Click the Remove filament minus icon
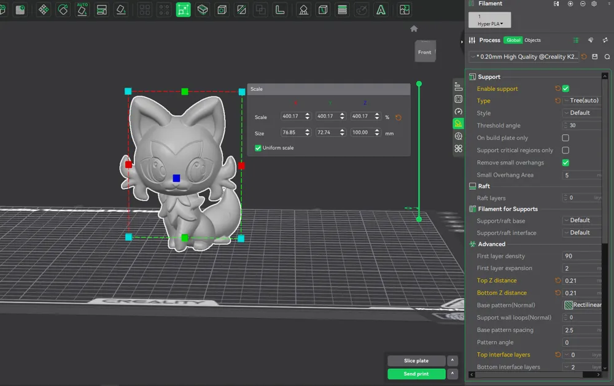 [x=583, y=4]
